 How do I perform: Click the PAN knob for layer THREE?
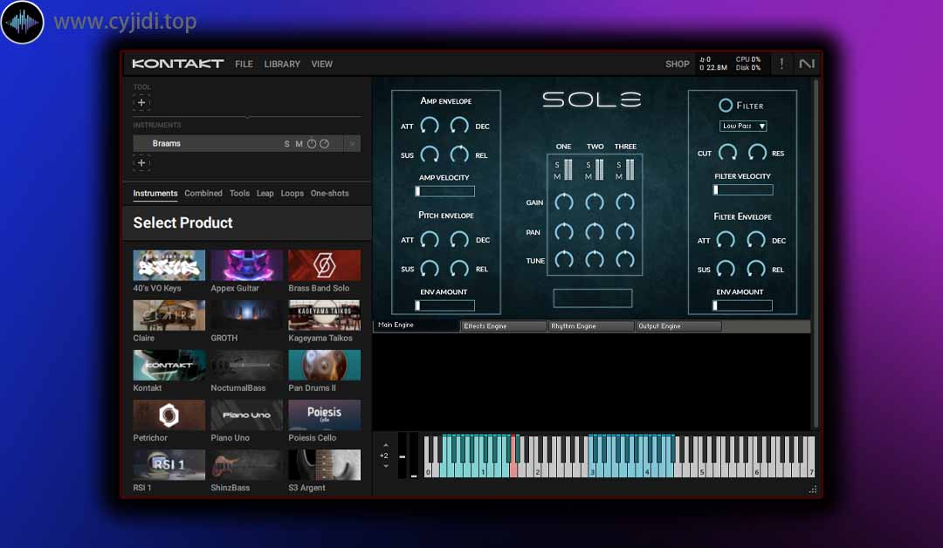click(x=625, y=231)
